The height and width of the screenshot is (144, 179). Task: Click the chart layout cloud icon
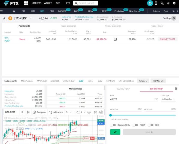tap(78, 112)
